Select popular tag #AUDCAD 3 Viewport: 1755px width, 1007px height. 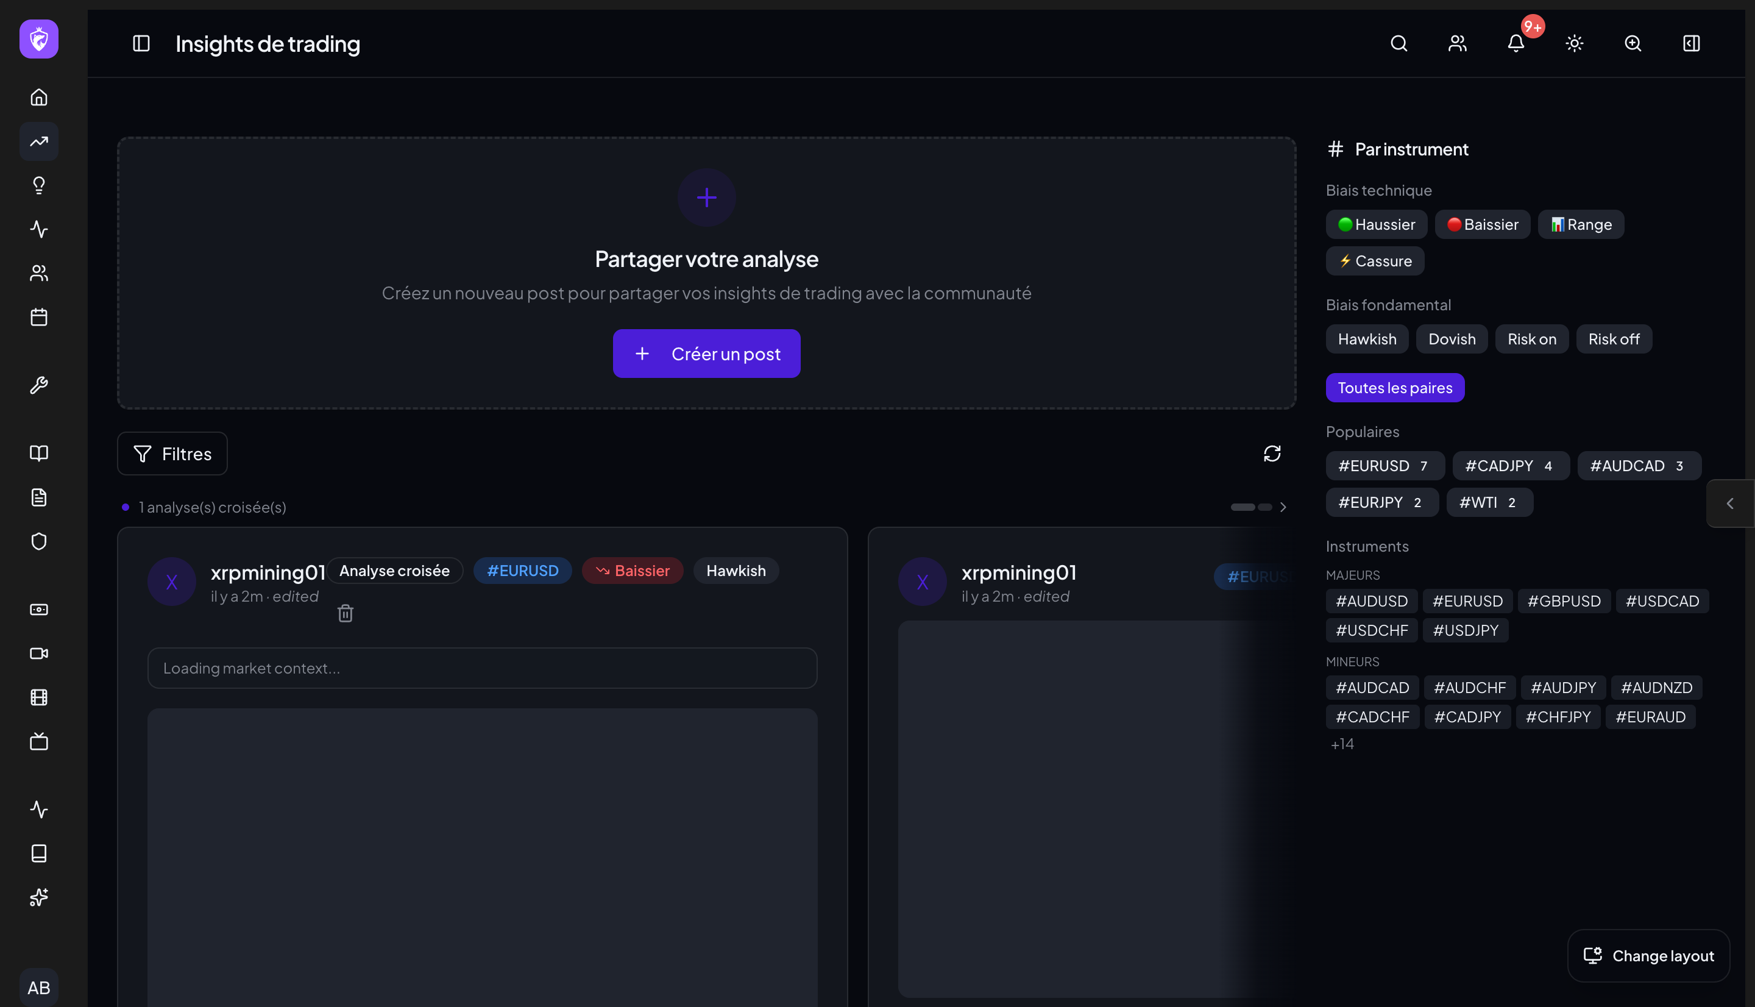[1639, 466]
